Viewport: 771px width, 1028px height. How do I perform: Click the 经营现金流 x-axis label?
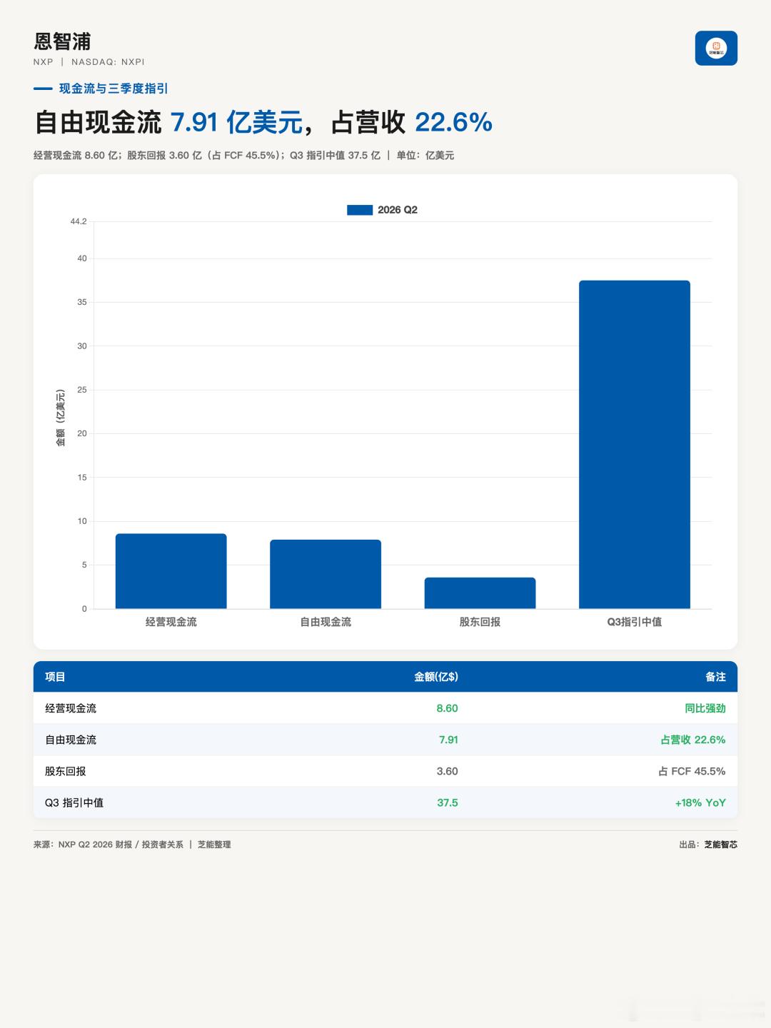point(171,622)
